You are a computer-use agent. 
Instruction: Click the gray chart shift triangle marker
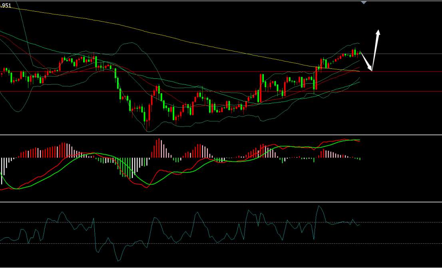tap(364, 2)
